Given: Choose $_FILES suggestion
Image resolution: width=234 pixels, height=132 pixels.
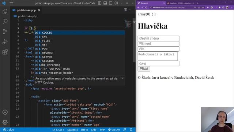Looking at the screenshot, I should [80, 41].
